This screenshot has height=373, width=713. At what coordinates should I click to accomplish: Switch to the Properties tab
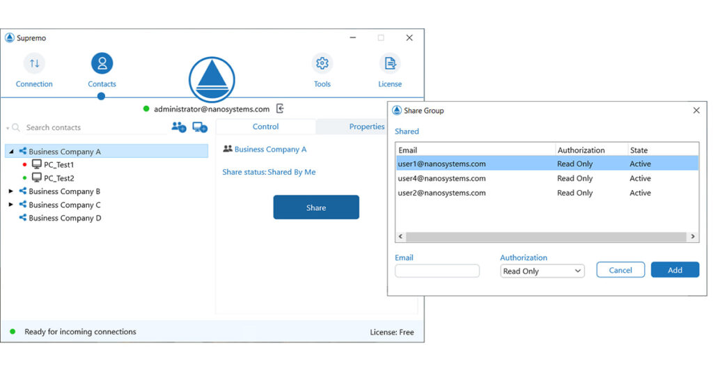[x=366, y=127]
